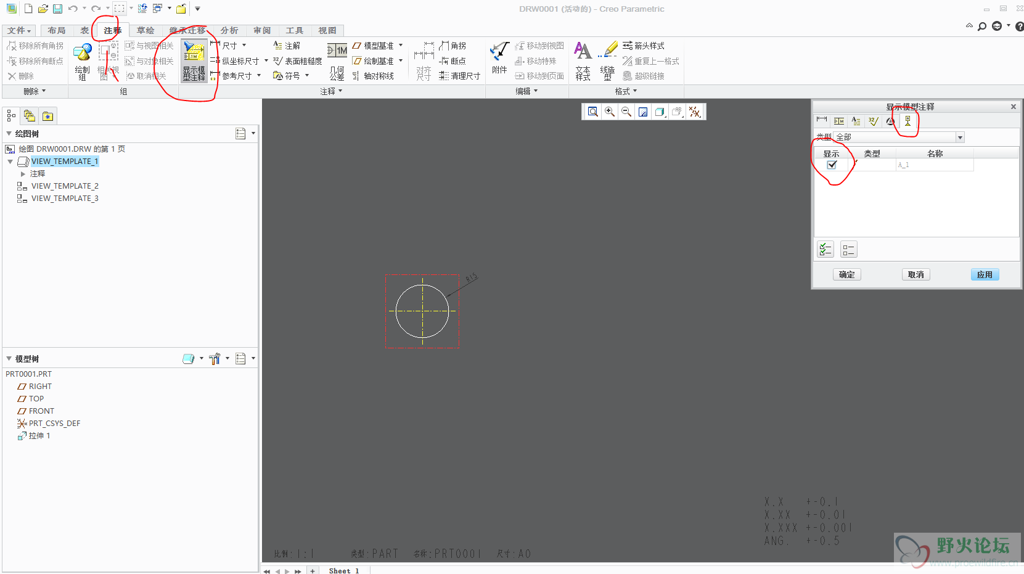Click the datum display filter icon
Viewport: 1024px width, 574px height.
click(695, 112)
